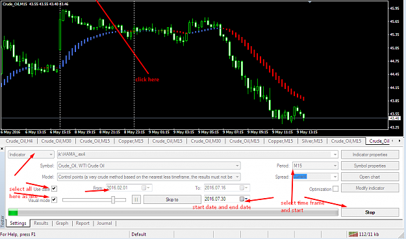Click the For Help, press F1 status text

[x=18, y=234]
